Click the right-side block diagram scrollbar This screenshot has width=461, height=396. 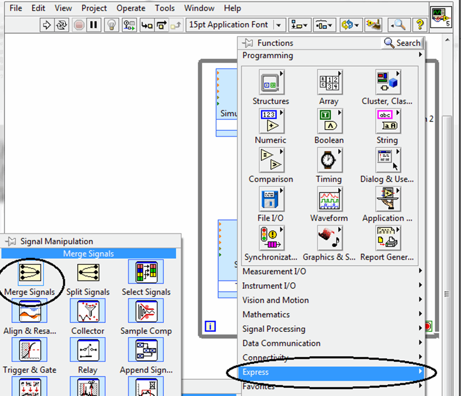446,293
